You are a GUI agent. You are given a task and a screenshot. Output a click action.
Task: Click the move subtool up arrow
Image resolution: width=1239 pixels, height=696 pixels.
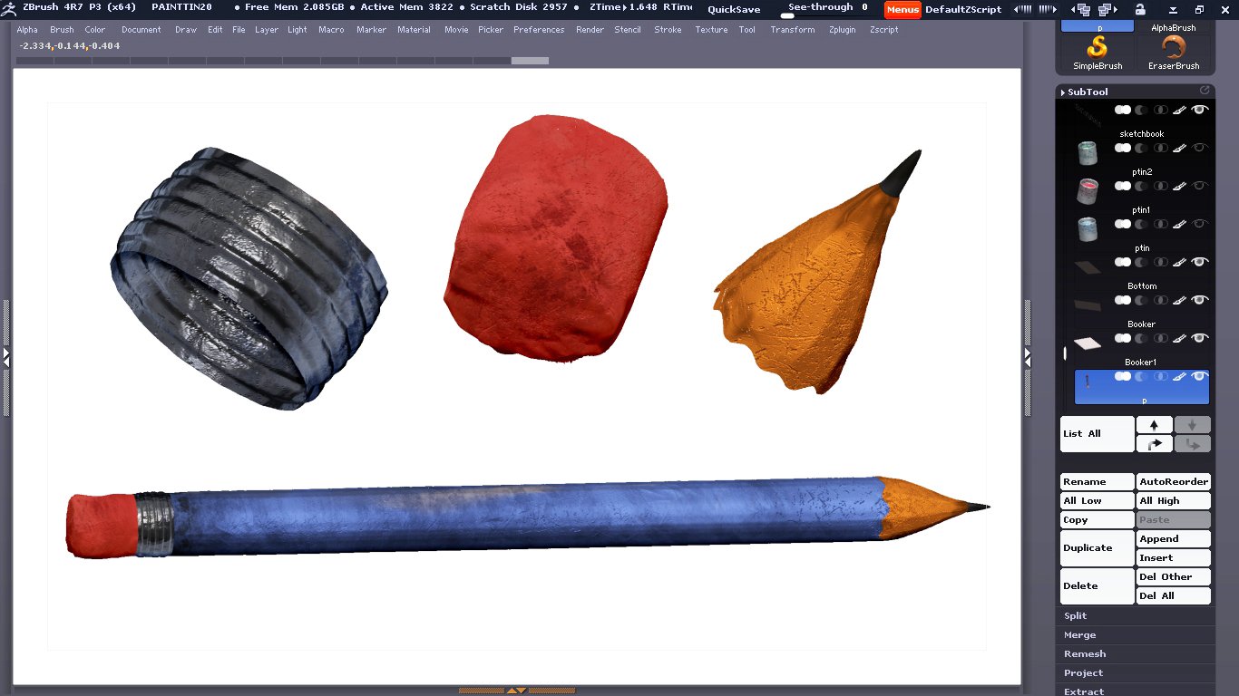[x=1154, y=425]
